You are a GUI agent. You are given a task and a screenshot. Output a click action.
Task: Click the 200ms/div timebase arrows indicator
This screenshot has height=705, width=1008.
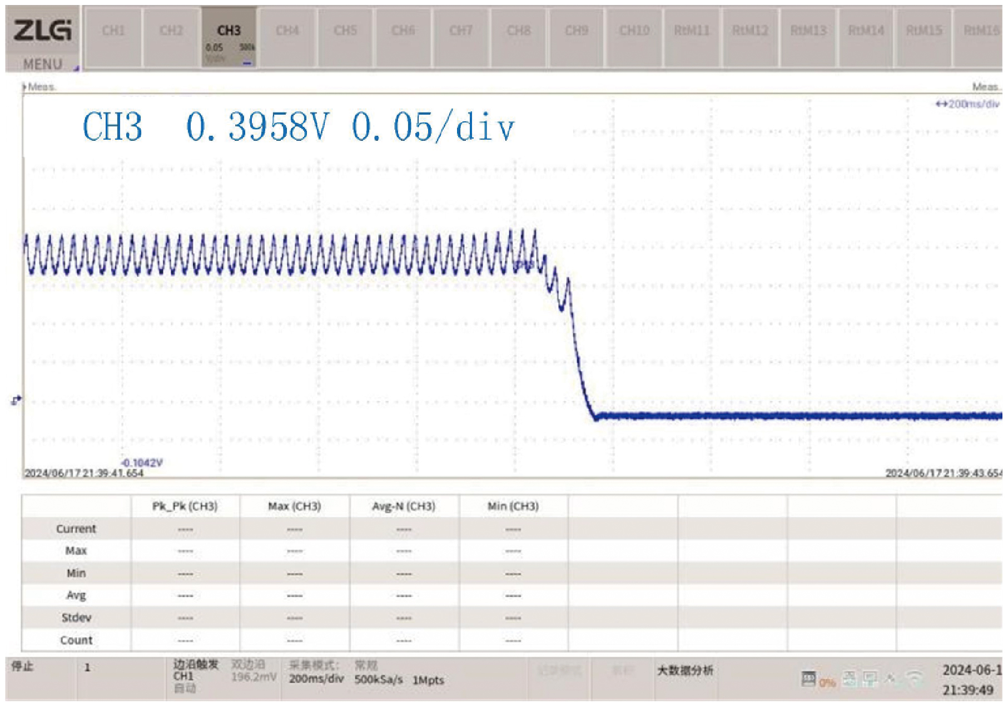click(x=967, y=104)
